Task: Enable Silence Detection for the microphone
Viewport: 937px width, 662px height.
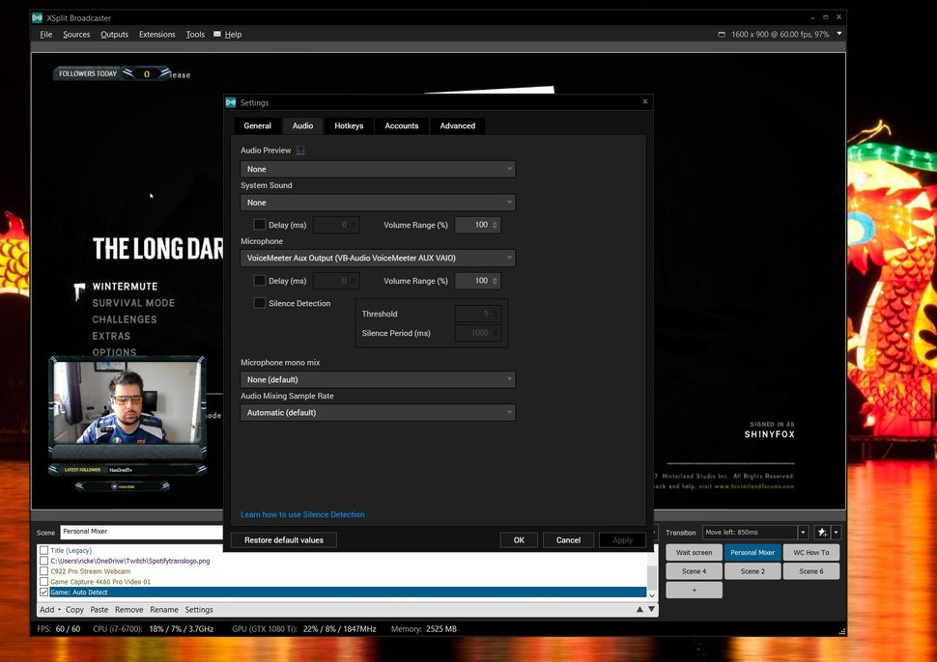Action: 260,302
